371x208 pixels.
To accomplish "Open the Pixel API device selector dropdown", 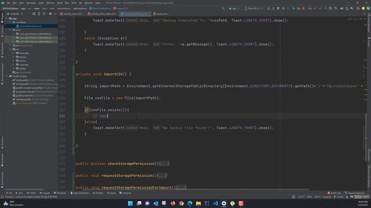I will pyautogui.click(x=254, y=9).
